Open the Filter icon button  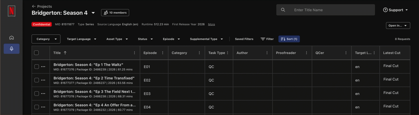click(267, 39)
